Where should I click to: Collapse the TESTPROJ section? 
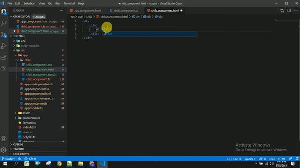tap(11, 36)
